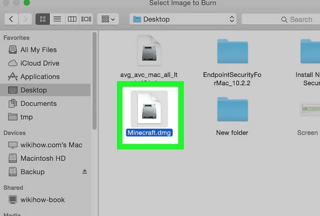
Task: Click the magnifying glass search icon
Action: [x=284, y=19]
